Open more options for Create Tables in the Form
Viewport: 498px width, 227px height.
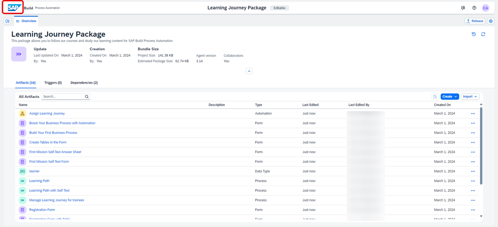[473, 142]
